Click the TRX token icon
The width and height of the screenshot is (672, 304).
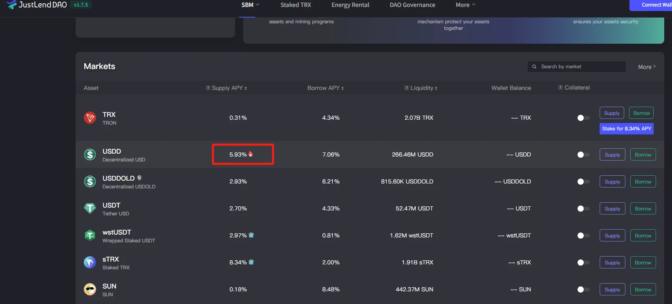point(90,118)
